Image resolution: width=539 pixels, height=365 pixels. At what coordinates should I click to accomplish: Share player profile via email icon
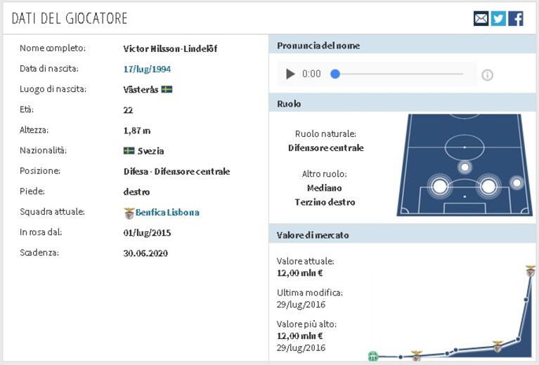481,18
